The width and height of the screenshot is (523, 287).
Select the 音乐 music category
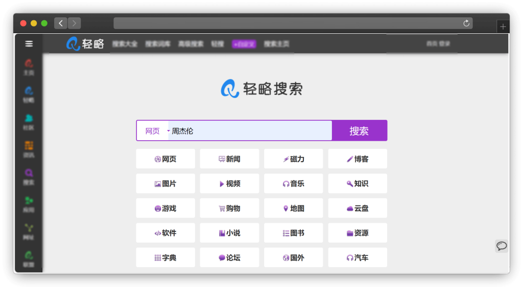[294, 184]
